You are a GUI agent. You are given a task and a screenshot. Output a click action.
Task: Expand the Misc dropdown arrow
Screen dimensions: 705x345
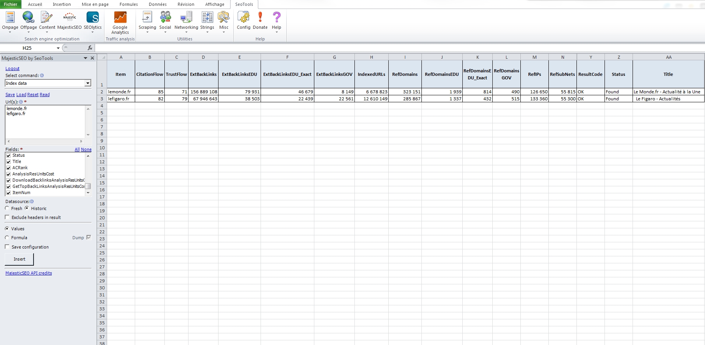tap(224, 32)
